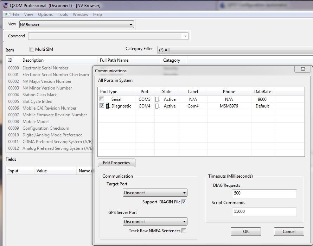
Task: Open the Target Port dropdown
Action: point(155,192)
